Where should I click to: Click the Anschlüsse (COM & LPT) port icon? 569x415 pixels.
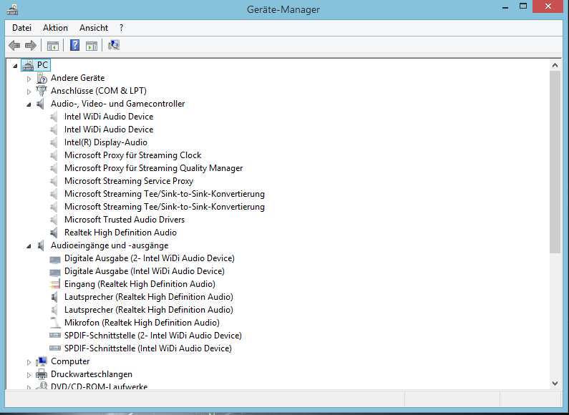42,91
